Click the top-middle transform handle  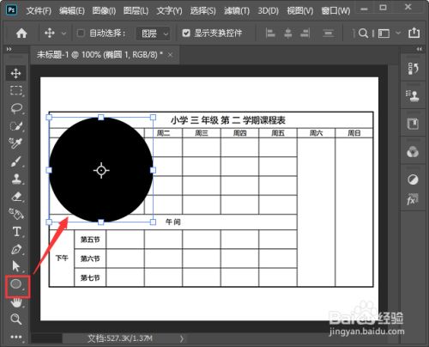pos(101,117)
